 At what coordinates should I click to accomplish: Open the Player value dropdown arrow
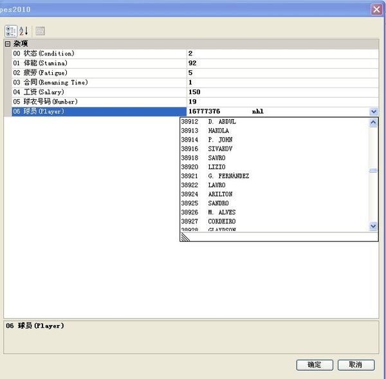click(373, 111)
